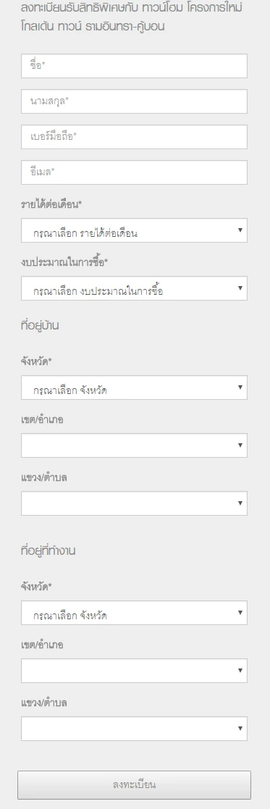Select the เบอร์มือถือ mobile number field

134,137
